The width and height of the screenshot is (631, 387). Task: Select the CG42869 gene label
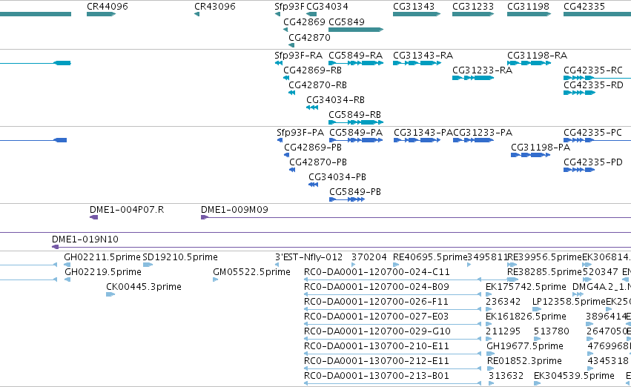point(304,21)
